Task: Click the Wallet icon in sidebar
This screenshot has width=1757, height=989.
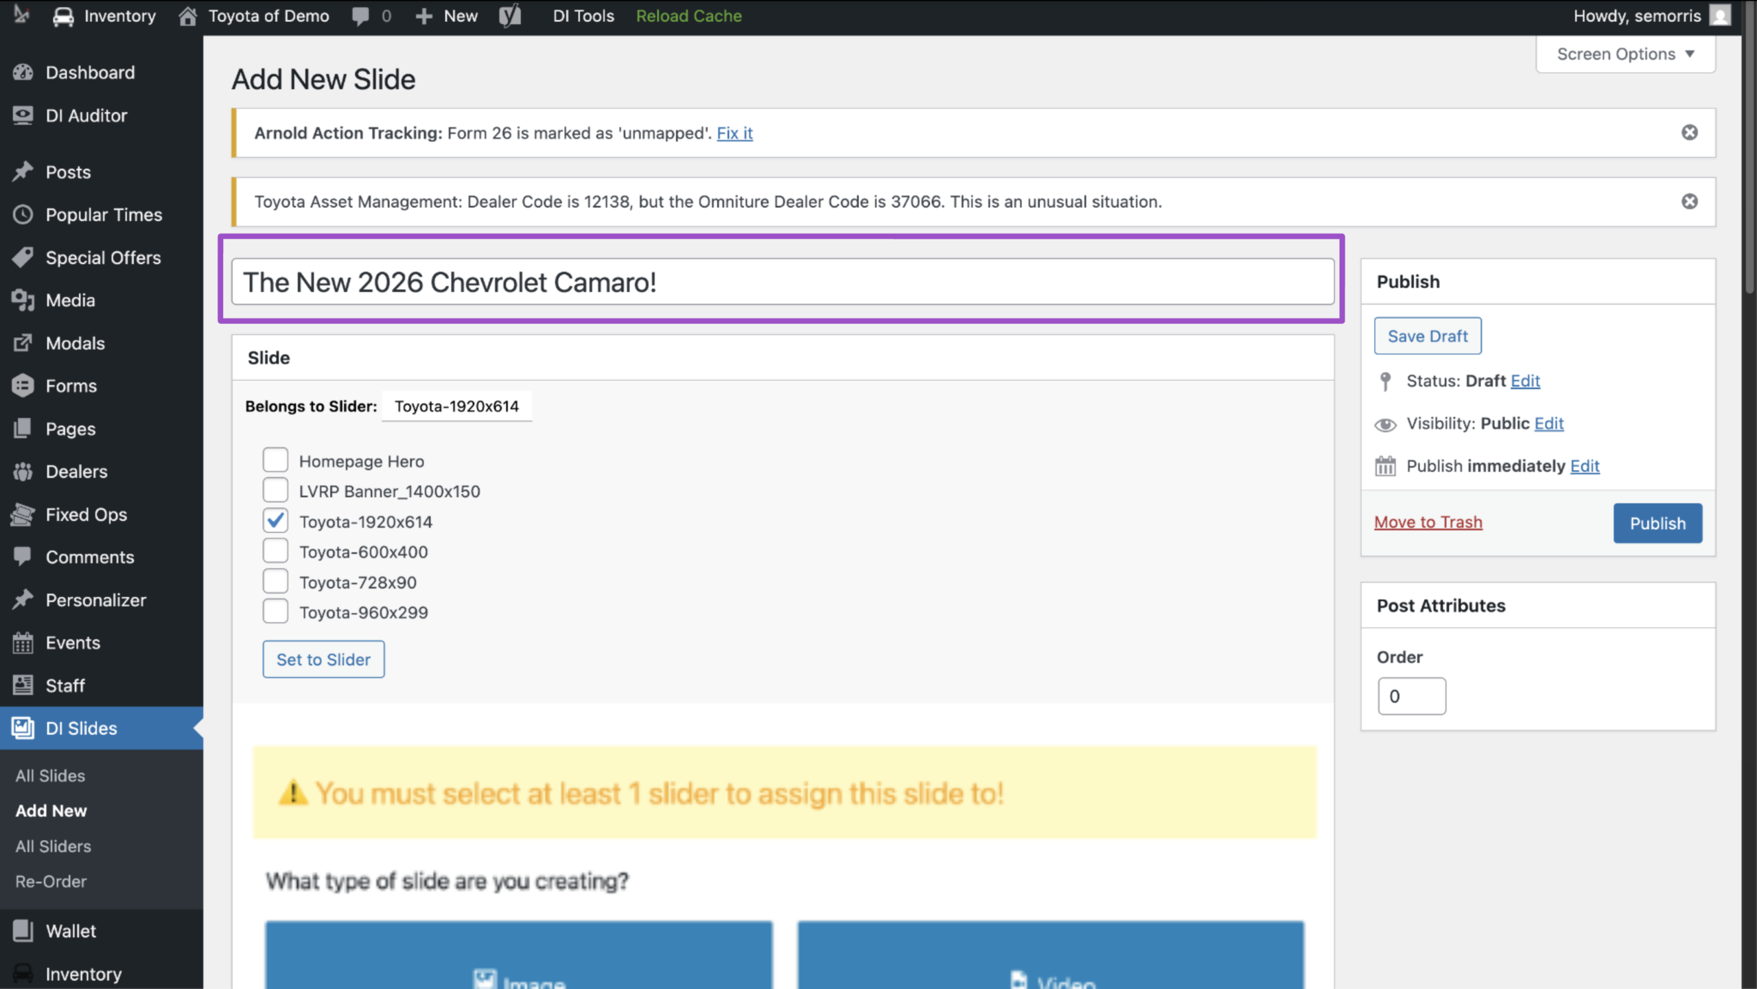Action: tap(23, 931)
